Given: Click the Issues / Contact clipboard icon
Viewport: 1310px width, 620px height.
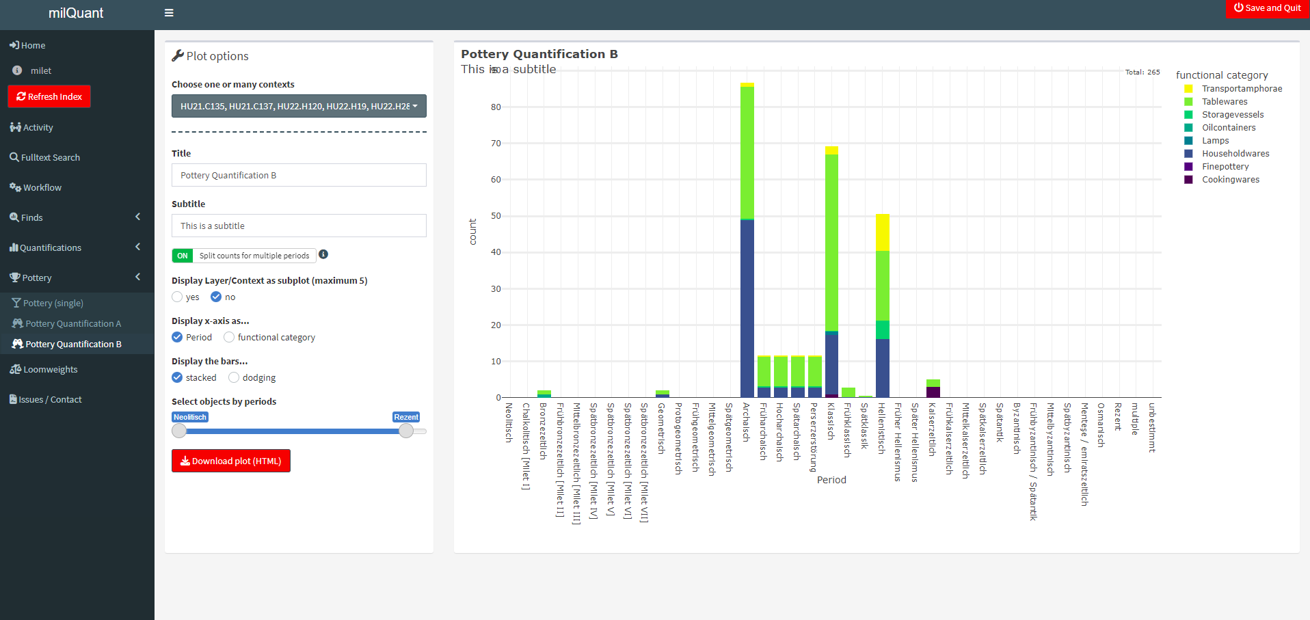Looking at the screenshot, I should pyautogui.click(x=13, y=399).
